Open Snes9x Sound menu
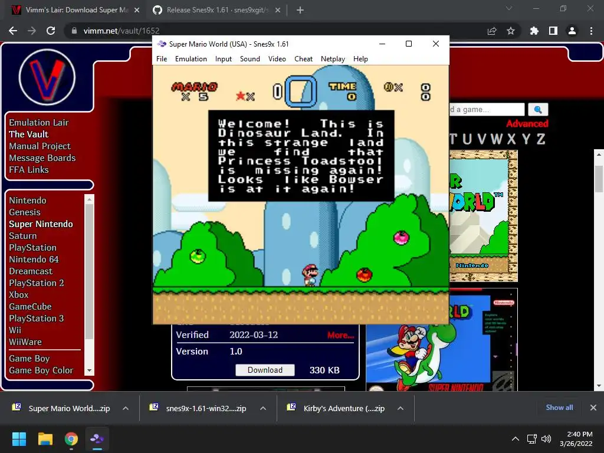Viewport: 604px width, 453px height. 250,59
